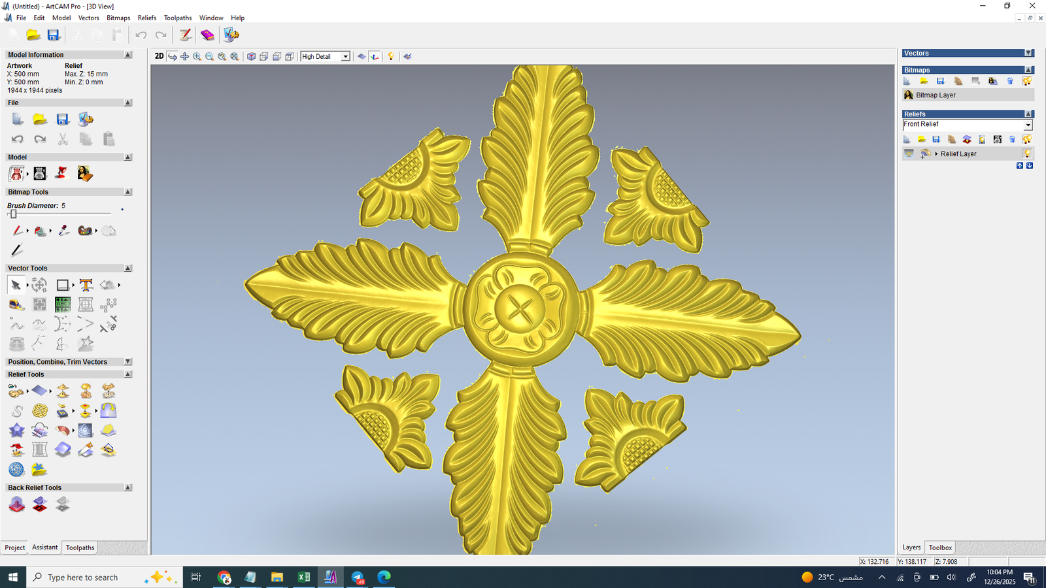1046x588 pixels.
Task: Switch to the isometric view cube icon
Action: point(251,57)
